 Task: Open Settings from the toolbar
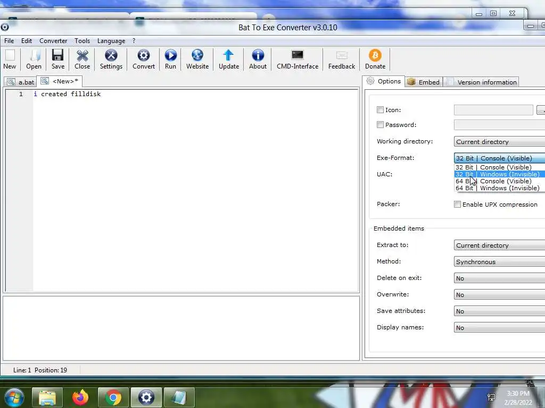(x=111, y=59)
